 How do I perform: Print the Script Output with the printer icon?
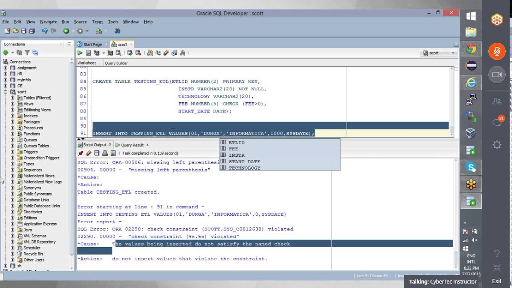tap(105, 153)
